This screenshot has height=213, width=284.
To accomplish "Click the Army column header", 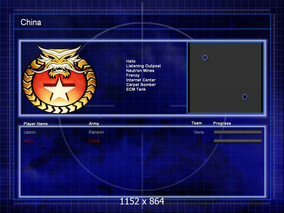I will (x=94, y=124).
